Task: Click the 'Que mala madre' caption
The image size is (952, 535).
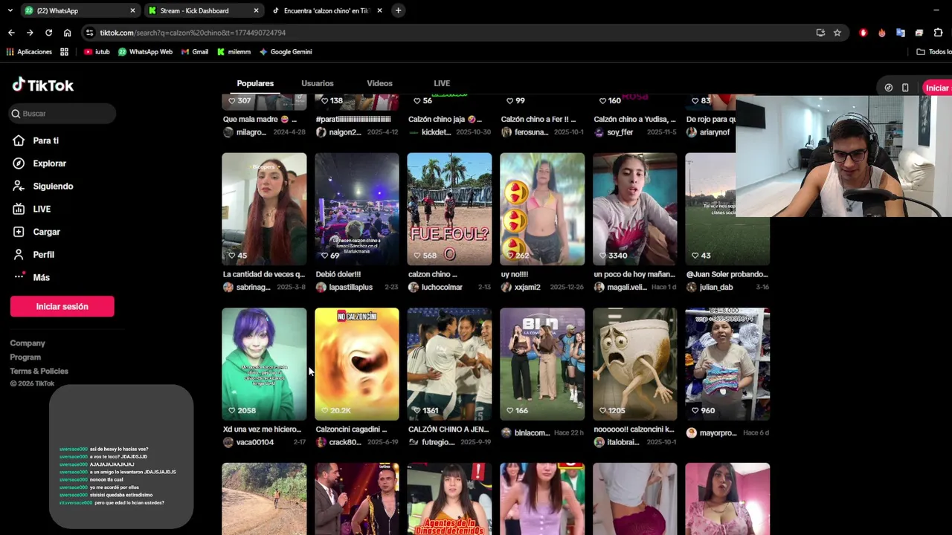Action: 260,120
